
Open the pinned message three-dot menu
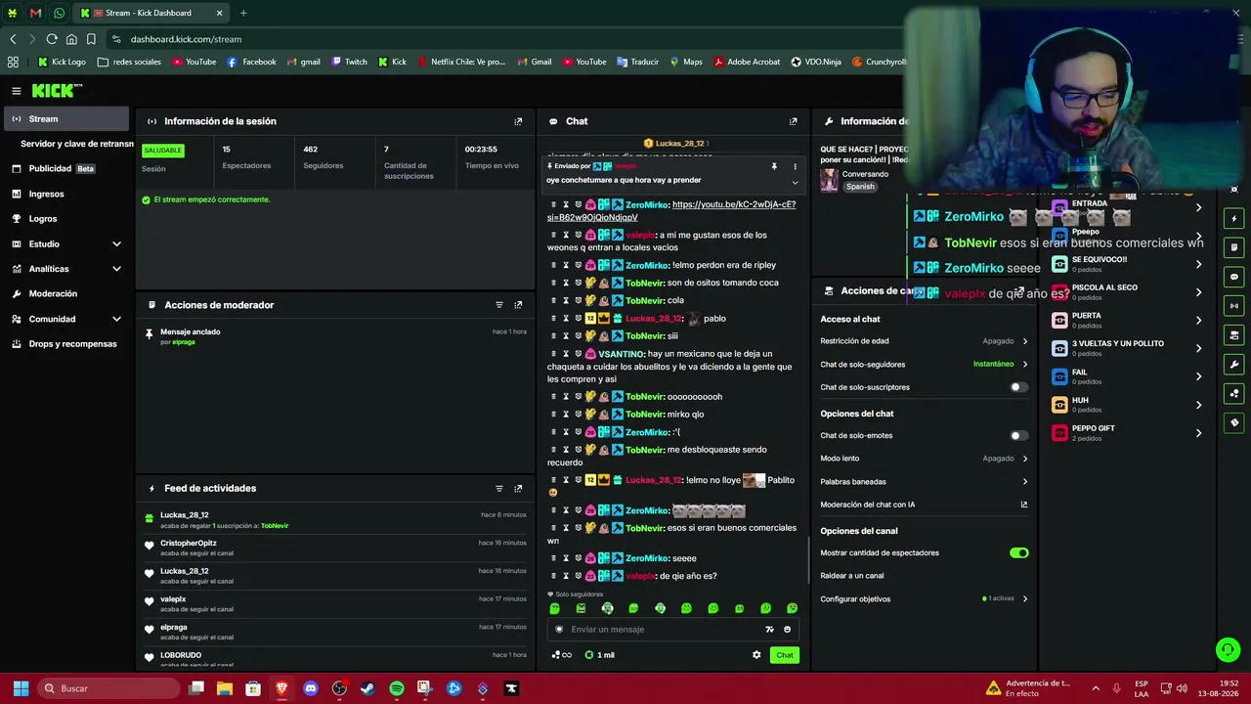[795, 166]
